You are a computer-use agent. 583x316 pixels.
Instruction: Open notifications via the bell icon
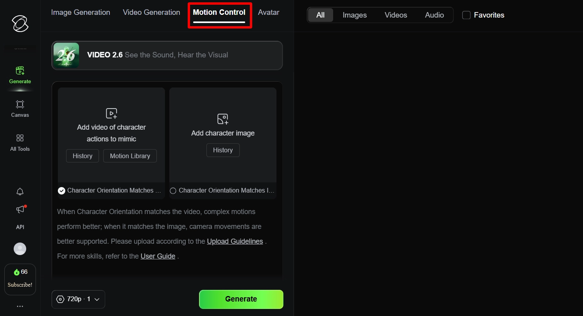coord(20,192)
